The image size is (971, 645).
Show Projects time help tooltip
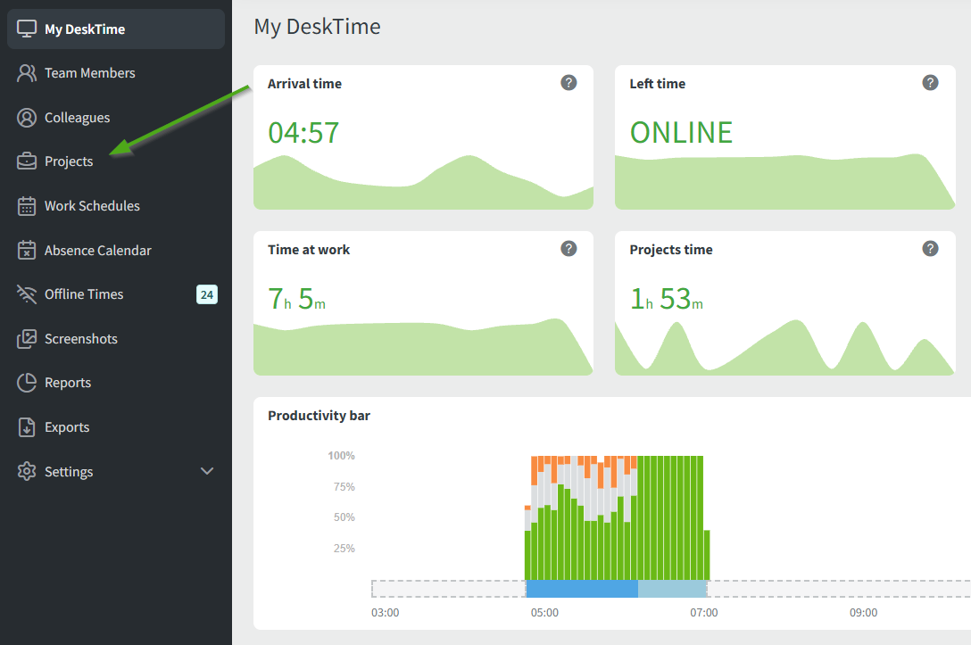[x=930, y=249]
